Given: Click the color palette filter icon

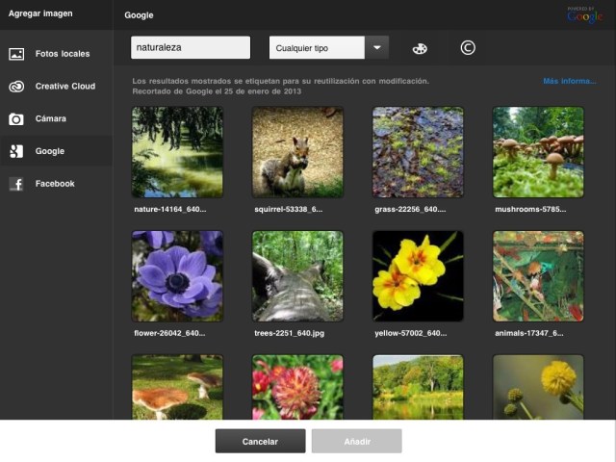Looking at the screenshot, I should [420, 48].
